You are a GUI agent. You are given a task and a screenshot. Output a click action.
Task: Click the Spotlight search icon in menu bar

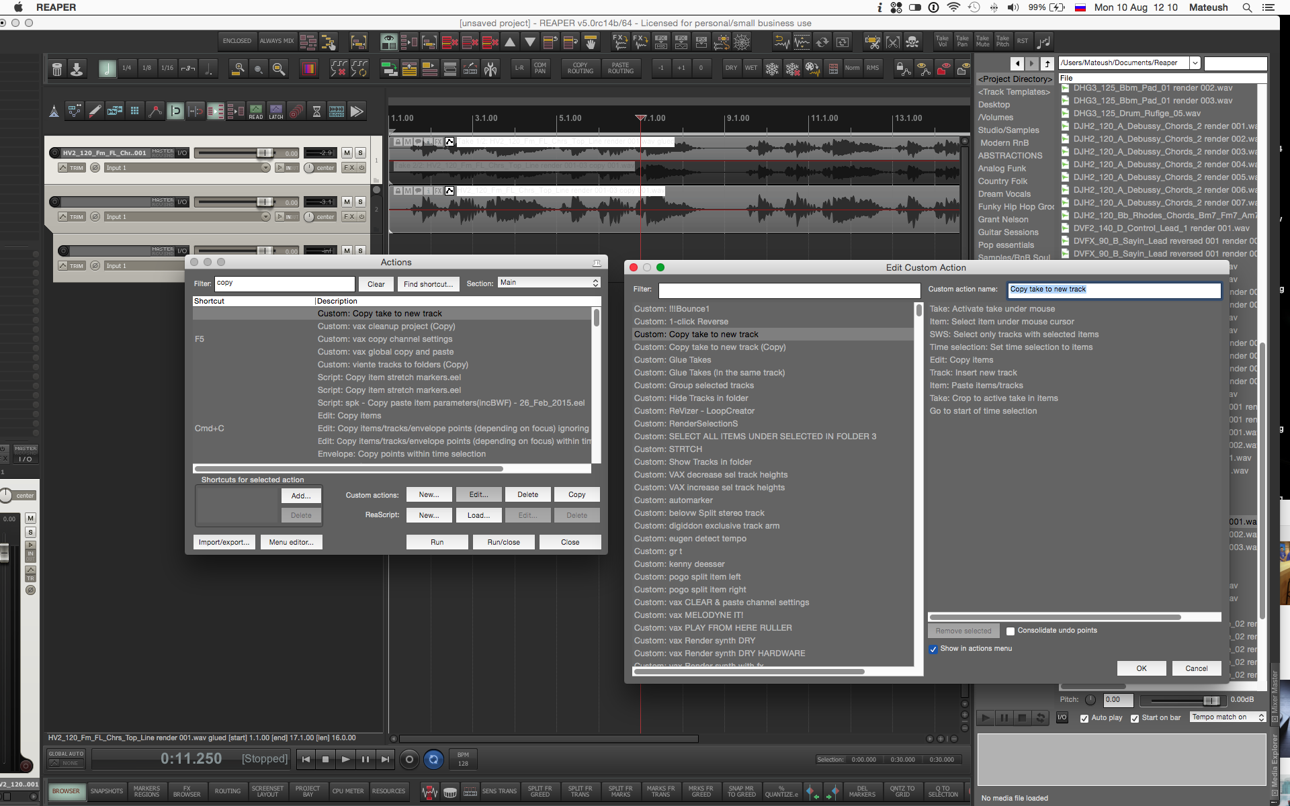point(1247,7)
